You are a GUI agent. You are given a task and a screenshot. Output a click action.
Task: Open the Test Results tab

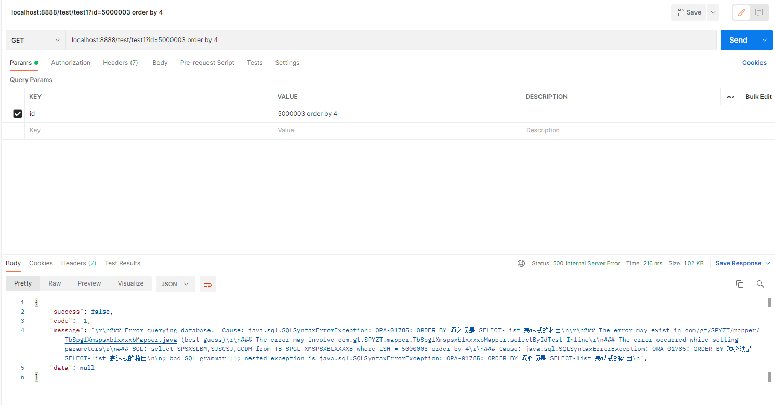point(123,263)
